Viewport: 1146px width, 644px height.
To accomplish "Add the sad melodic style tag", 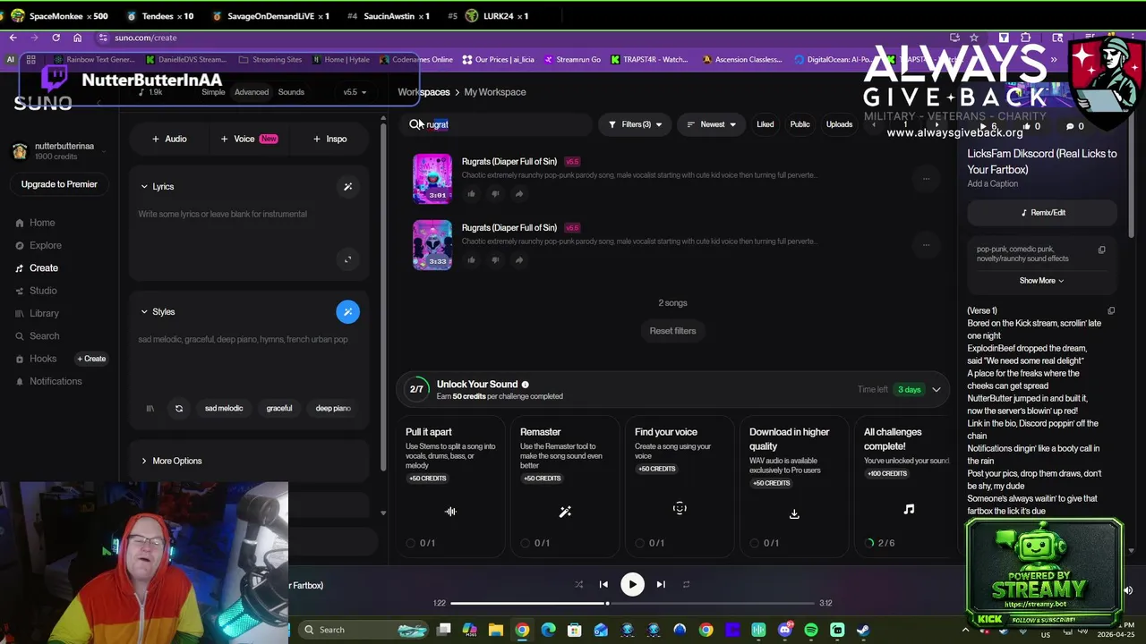I will [224, 409].
